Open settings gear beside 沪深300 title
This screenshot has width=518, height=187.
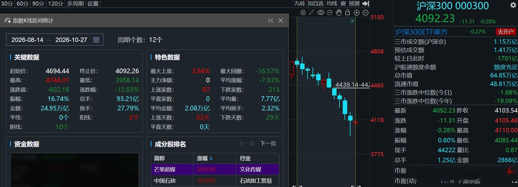pyautogui.click(x=513, y=5)
